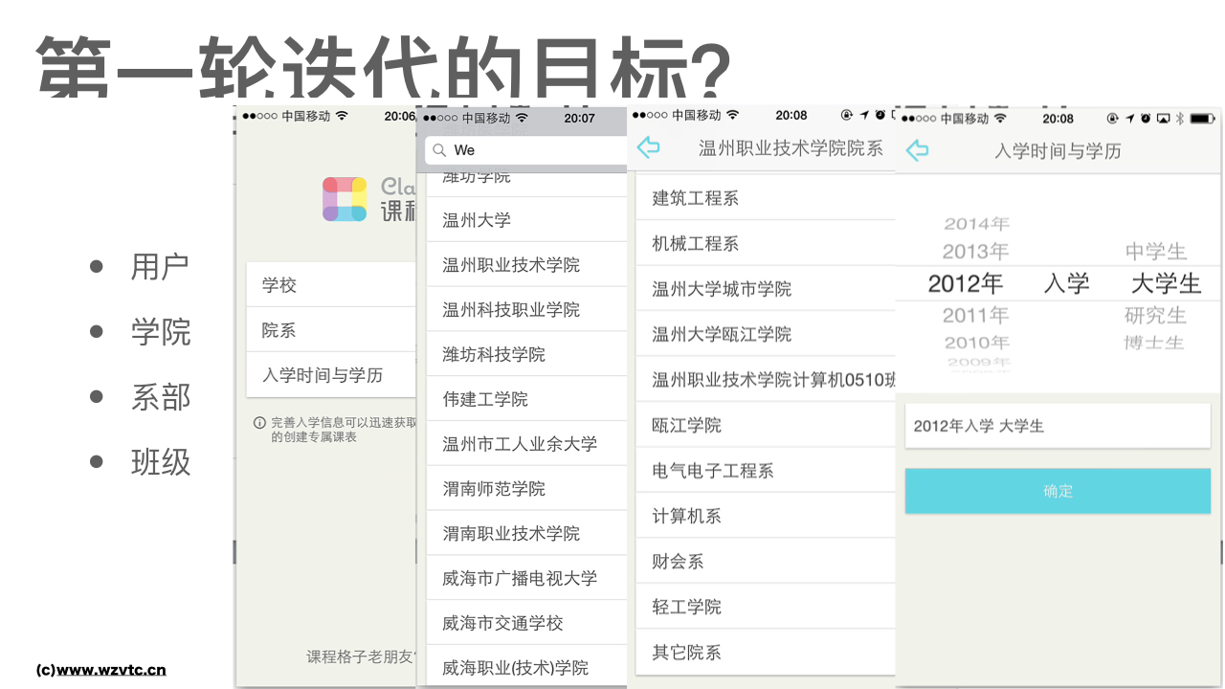Click the Bluetooth status bar icon
Viewport: 1225px width, 689px height.
point(1180,118)
